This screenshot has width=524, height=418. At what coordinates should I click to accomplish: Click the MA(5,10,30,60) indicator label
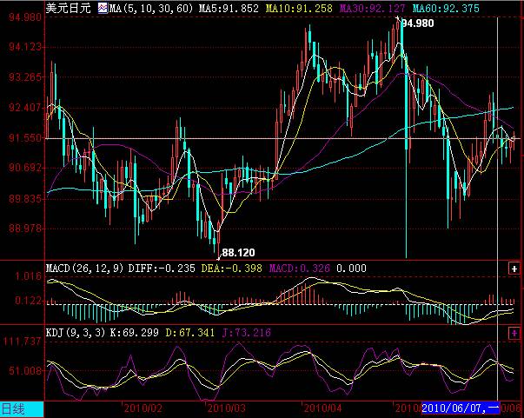(151, 8)
